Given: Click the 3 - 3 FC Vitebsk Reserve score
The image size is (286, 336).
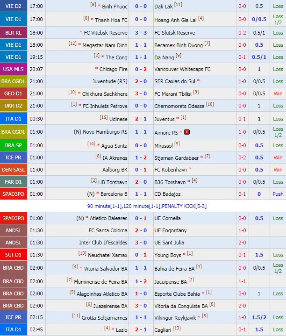Looking at the screenshot, I should coord(141,33).
